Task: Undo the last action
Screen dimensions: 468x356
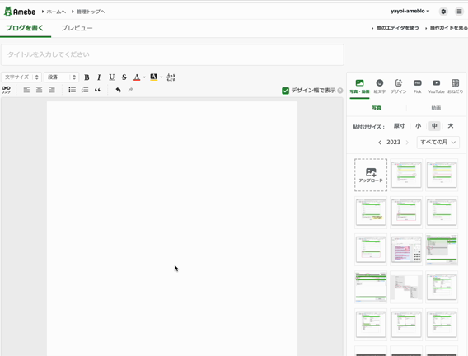Action: pos(118,90)
